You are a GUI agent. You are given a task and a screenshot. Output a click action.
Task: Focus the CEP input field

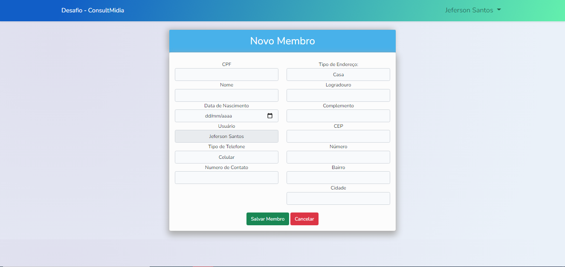click(338, 136)
